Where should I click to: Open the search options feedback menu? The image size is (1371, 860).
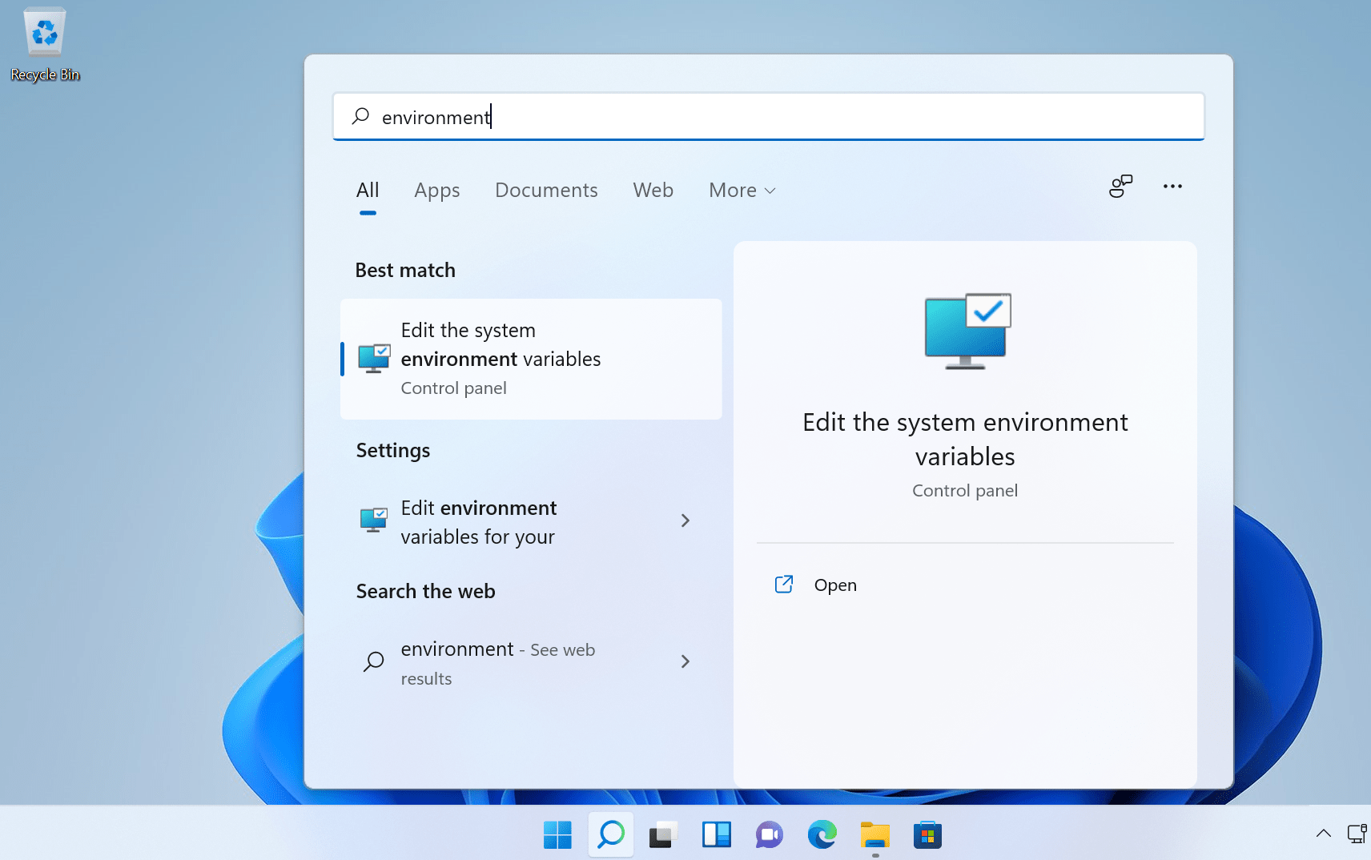coord(1120,186)
